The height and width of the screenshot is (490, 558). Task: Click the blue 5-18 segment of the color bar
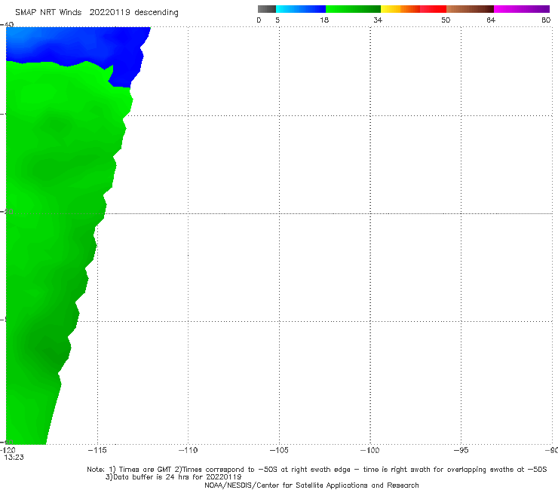pos(301,9)
